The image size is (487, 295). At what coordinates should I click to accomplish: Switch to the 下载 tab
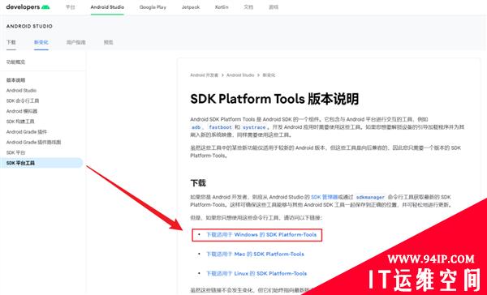11,42
